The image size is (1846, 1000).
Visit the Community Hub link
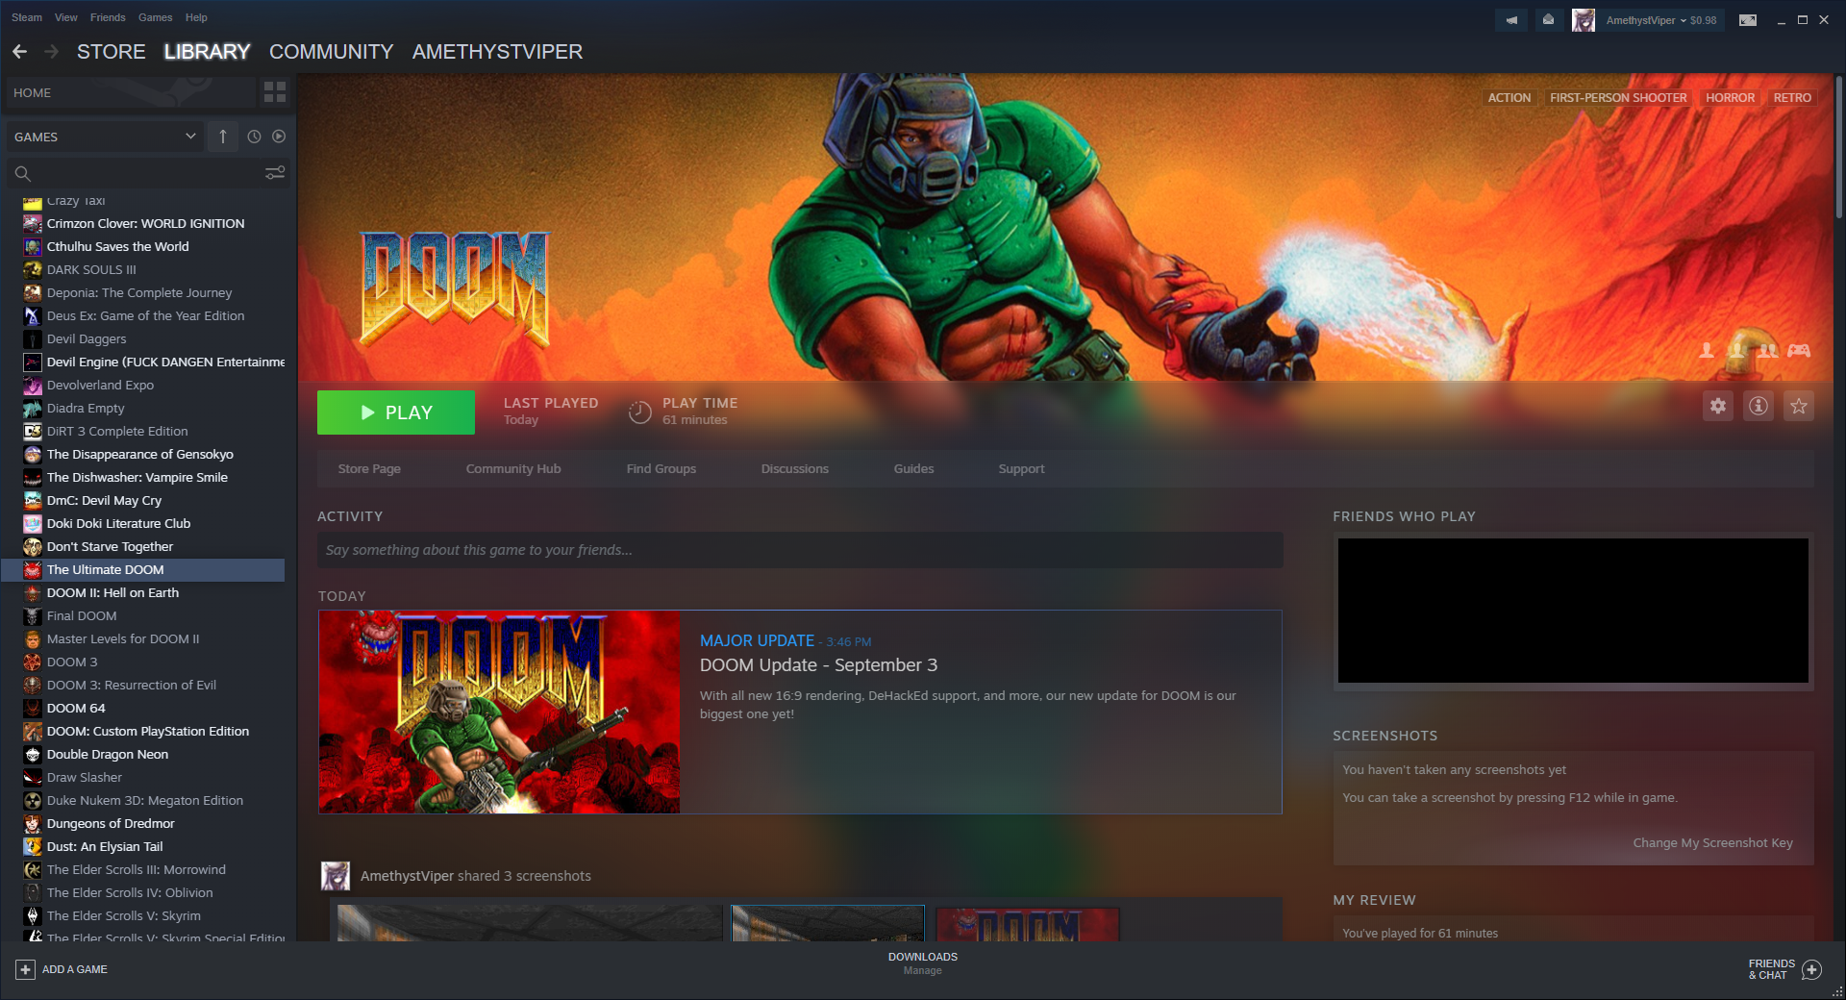tap(513, 469)
